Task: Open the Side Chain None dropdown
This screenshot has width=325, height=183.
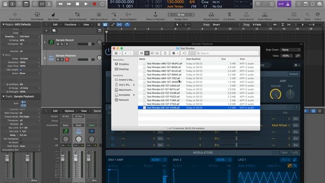Action: click(290, 50)
